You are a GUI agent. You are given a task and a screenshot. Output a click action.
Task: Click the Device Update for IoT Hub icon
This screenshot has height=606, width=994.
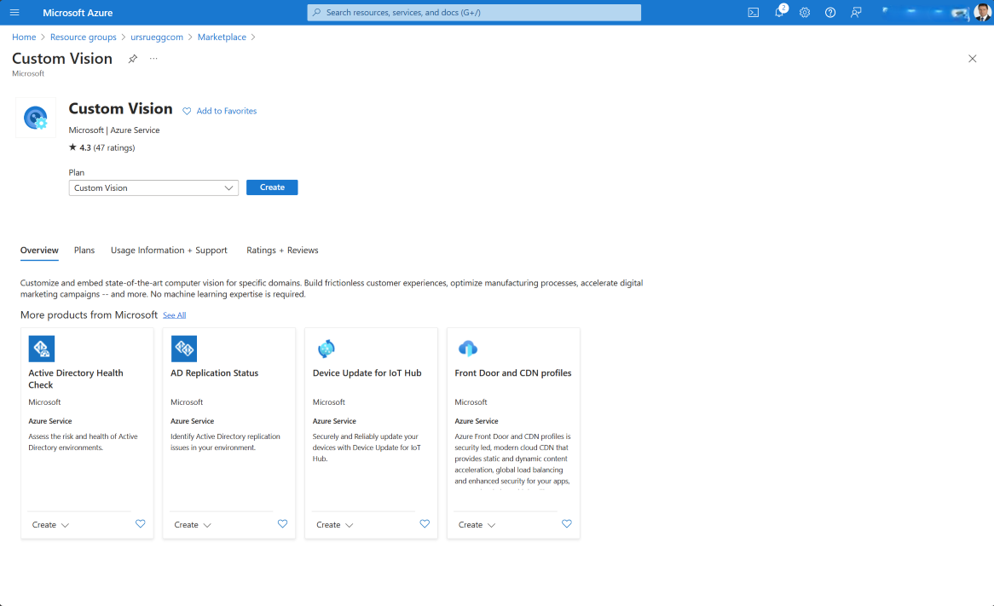tap(326, 349)
